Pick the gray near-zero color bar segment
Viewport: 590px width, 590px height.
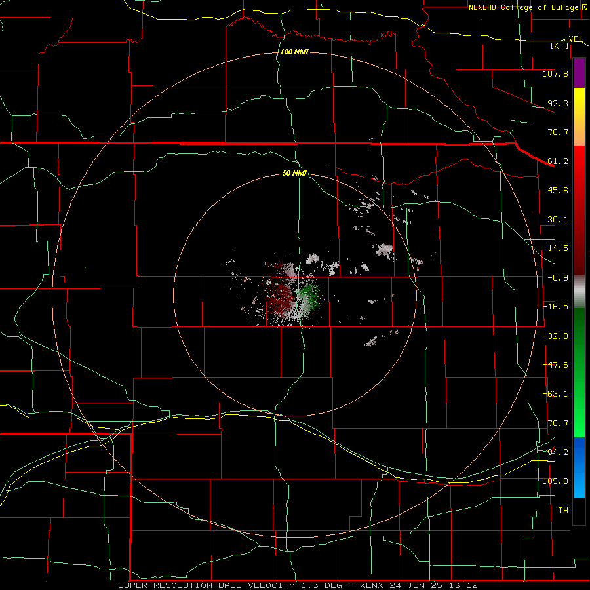click(579, 291)
